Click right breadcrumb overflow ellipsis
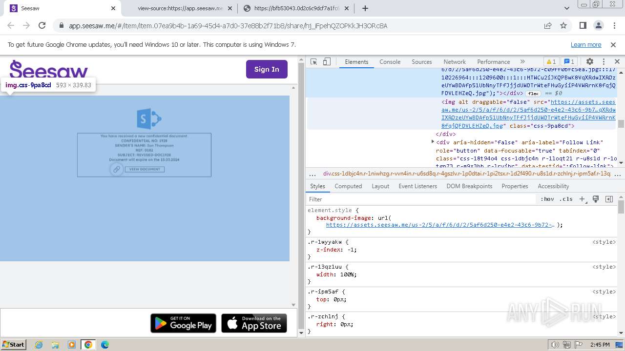 click(618, 174)
